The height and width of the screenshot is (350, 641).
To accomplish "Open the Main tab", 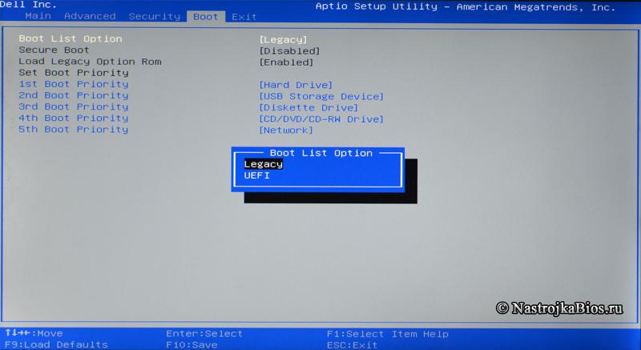I will coord(38,16).
